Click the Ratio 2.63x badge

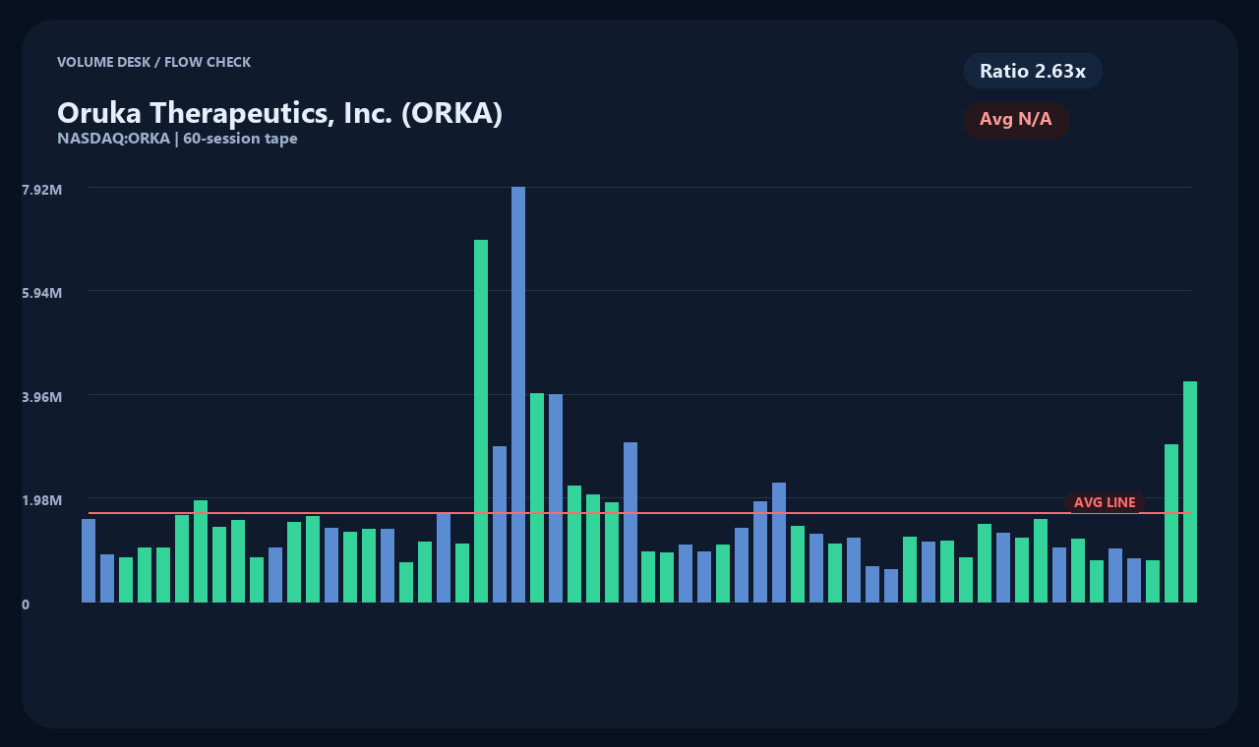pyautogui.click(x=1033, y=71)
